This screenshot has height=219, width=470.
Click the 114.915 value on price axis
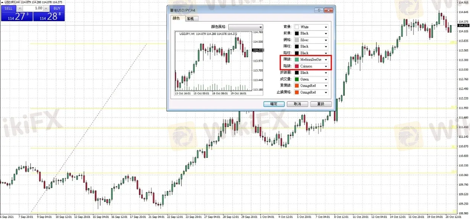pyautogui.click(x=464, y=2)
